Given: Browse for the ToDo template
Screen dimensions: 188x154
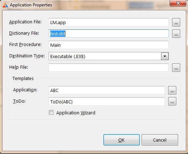Looking at the screenshot, I should click(172, 101).
